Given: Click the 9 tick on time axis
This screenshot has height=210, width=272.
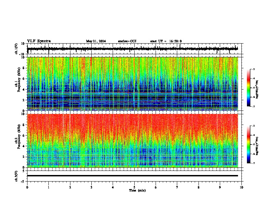Looking at the screenshot, I should tap(220, 187).
